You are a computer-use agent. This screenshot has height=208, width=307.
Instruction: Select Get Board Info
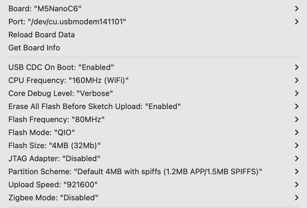click(34, 48)
